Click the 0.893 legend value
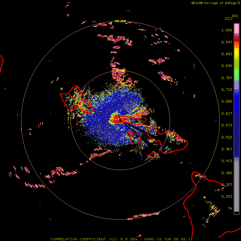Image resolution: width=241 pixels, height=241 pixels. [x=227, y=54]
